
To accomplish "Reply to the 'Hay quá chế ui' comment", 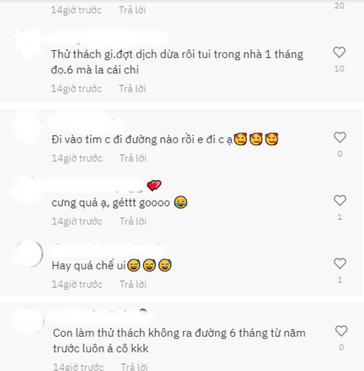I will [x=133, y=284].
